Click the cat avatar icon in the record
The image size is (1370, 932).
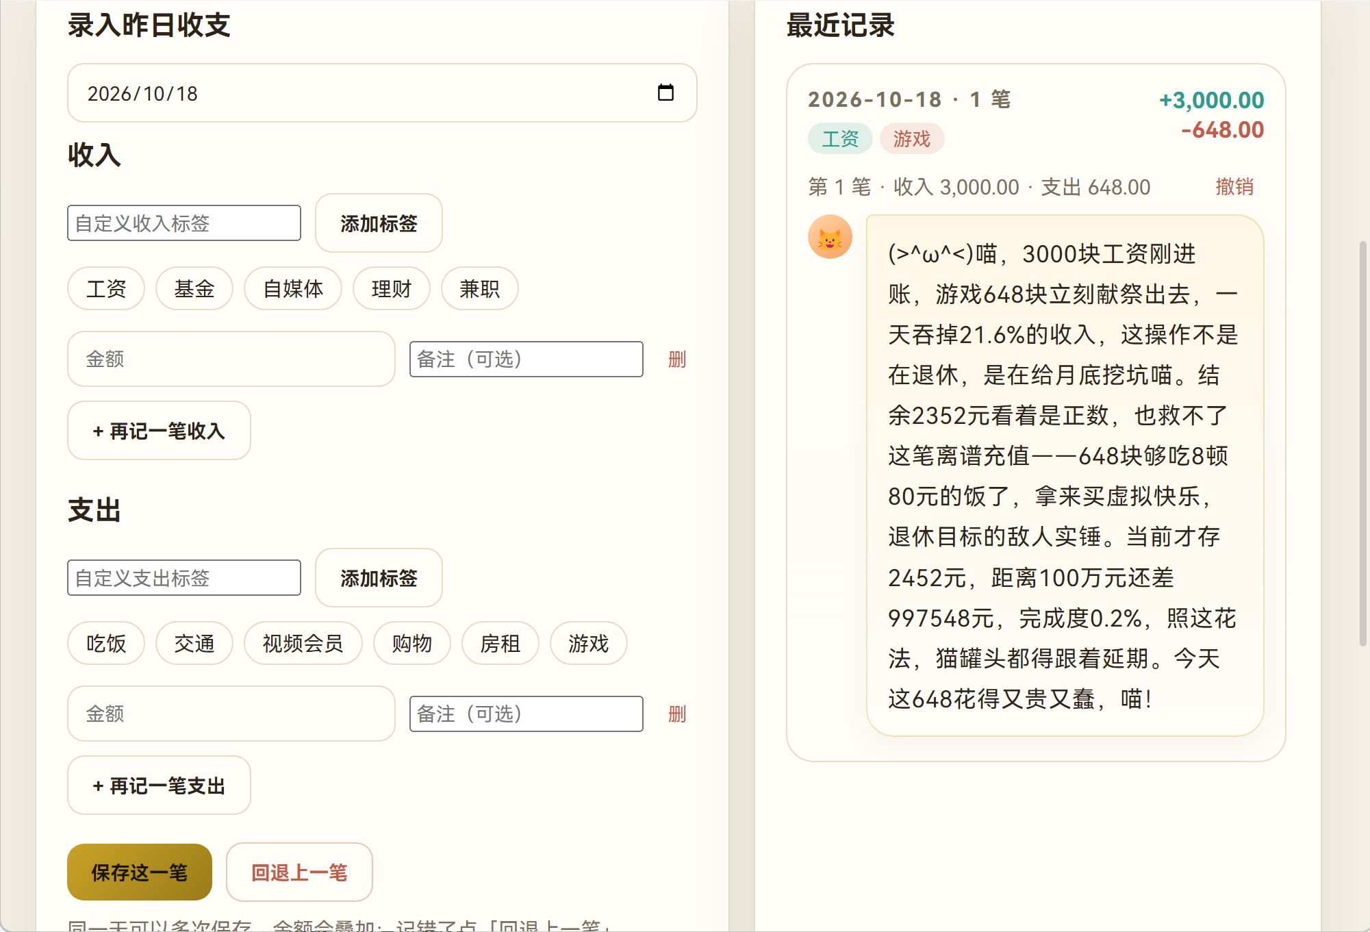click(x=830, y=237)
